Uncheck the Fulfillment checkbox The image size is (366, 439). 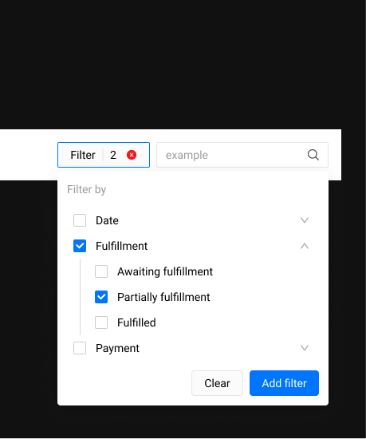80,246
